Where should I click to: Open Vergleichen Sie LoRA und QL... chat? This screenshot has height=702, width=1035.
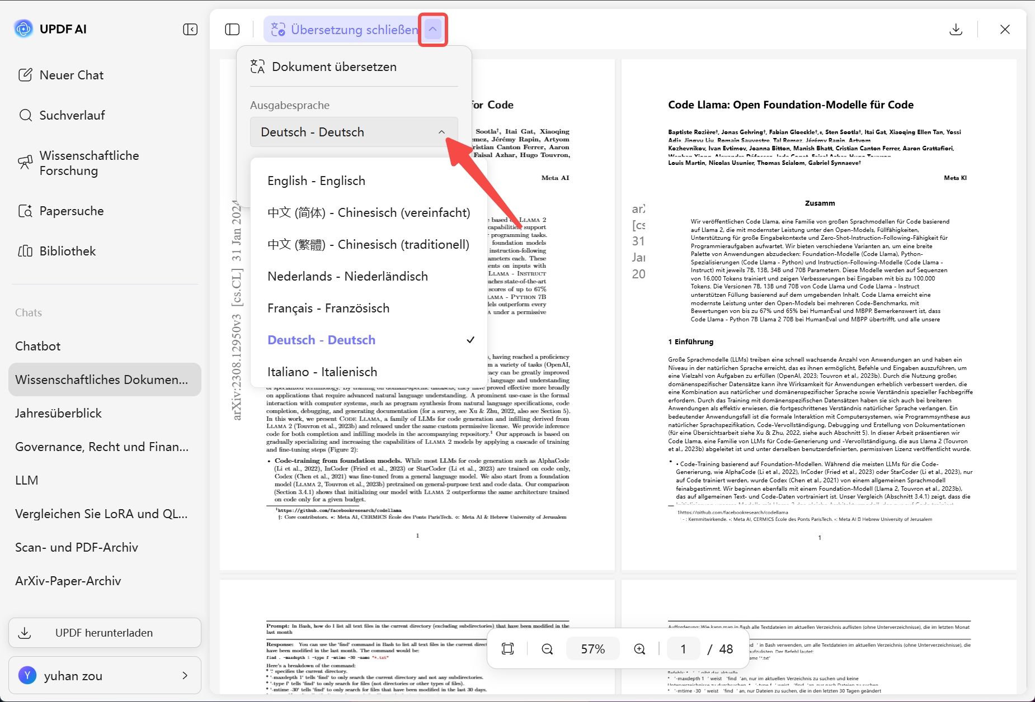pos(105,514)
